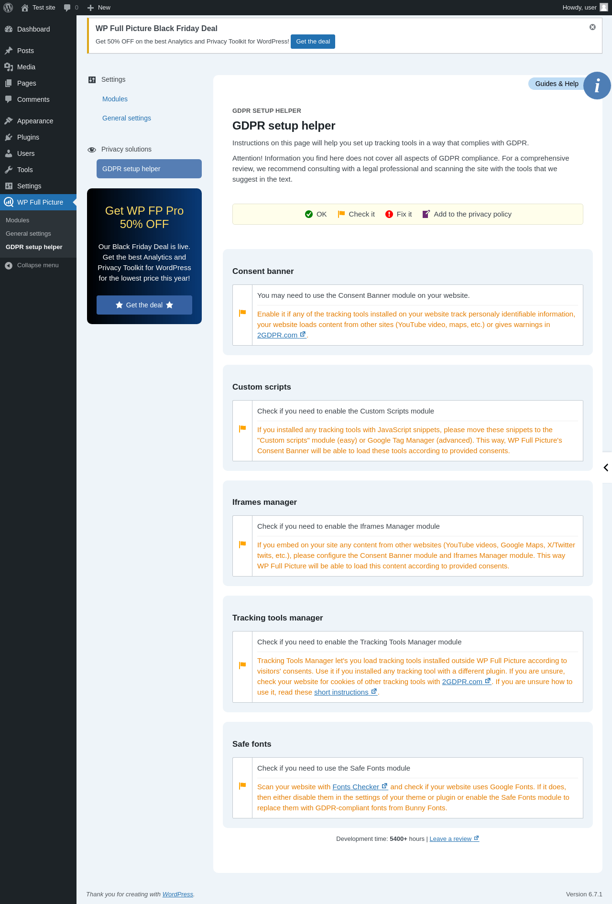Open the Tools menu
612x904 pixels.
pos(38,170)
